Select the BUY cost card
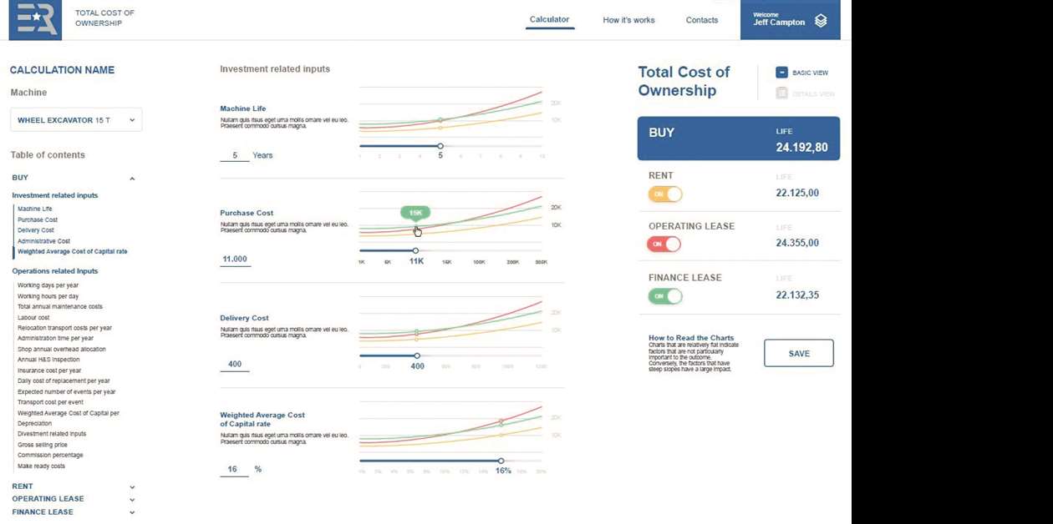The height and width of the screenshot is (524, 1053). point(739,139)
